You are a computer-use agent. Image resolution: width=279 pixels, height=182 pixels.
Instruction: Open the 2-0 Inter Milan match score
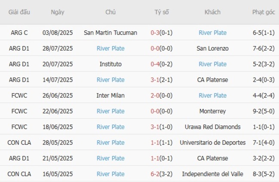(x=155, y=95)
